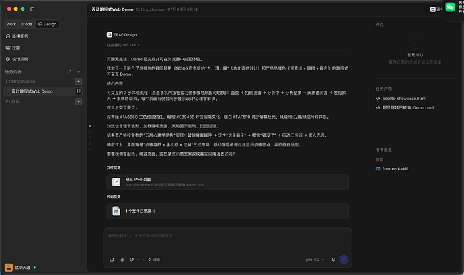Switch to the Work tab
Screen dimensions: 464x275
pyautogui.click(x=11, y=24)
